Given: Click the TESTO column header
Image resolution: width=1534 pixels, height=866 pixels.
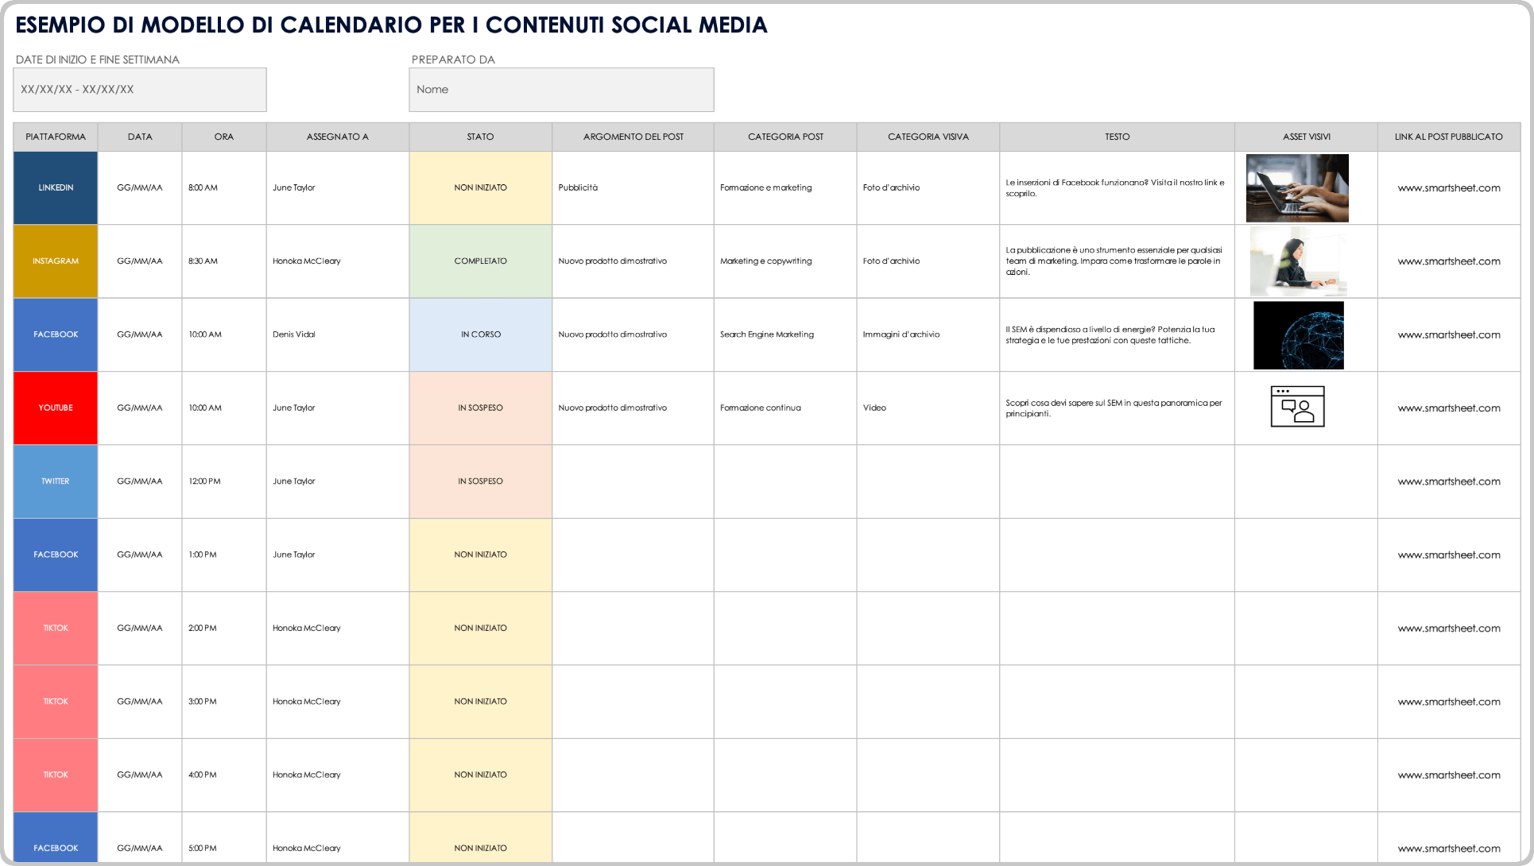Looking at the screenshot, I should click(1117, 137).
